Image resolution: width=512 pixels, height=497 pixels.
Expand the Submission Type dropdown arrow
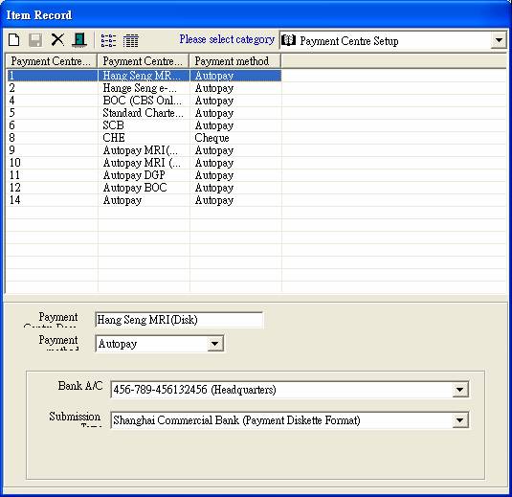point(460,420)
